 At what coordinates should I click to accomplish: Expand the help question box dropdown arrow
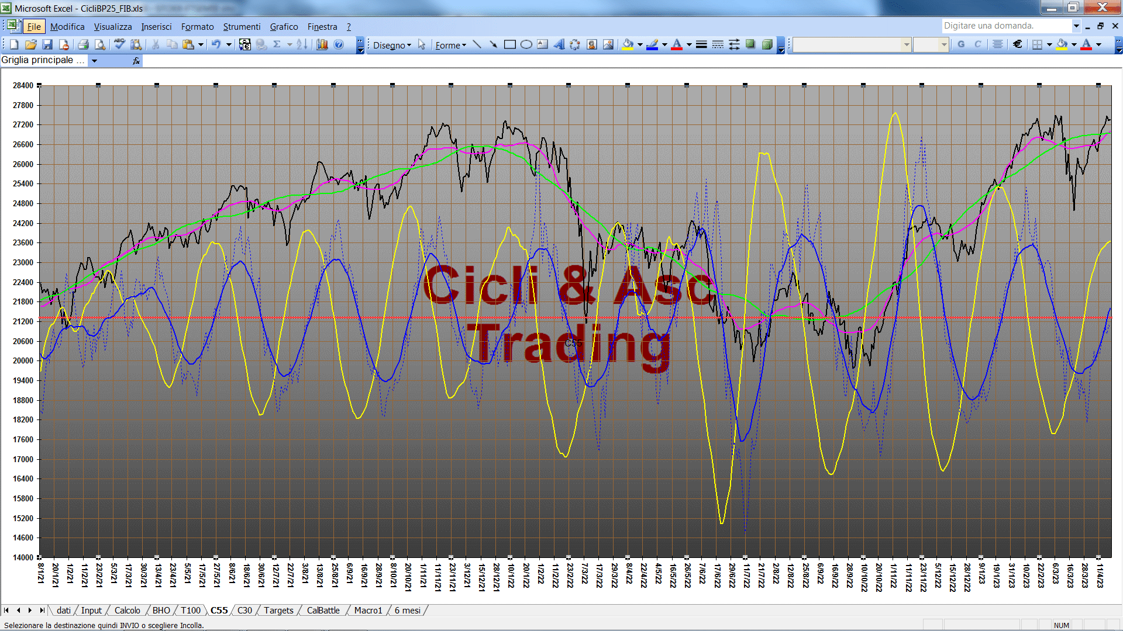tap(1076, 26)
